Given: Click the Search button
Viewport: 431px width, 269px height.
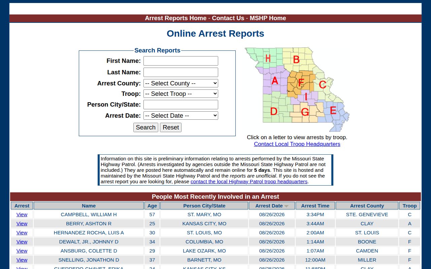Looking at the screenshot, I should 146,127.
